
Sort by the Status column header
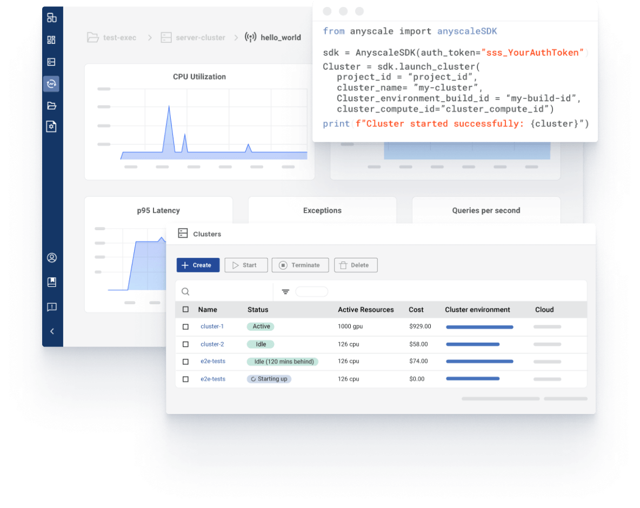(258, 310)
